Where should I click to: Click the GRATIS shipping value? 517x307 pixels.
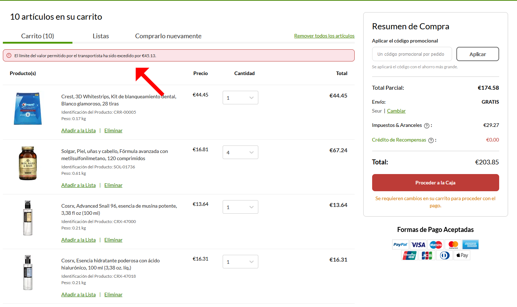490,102
